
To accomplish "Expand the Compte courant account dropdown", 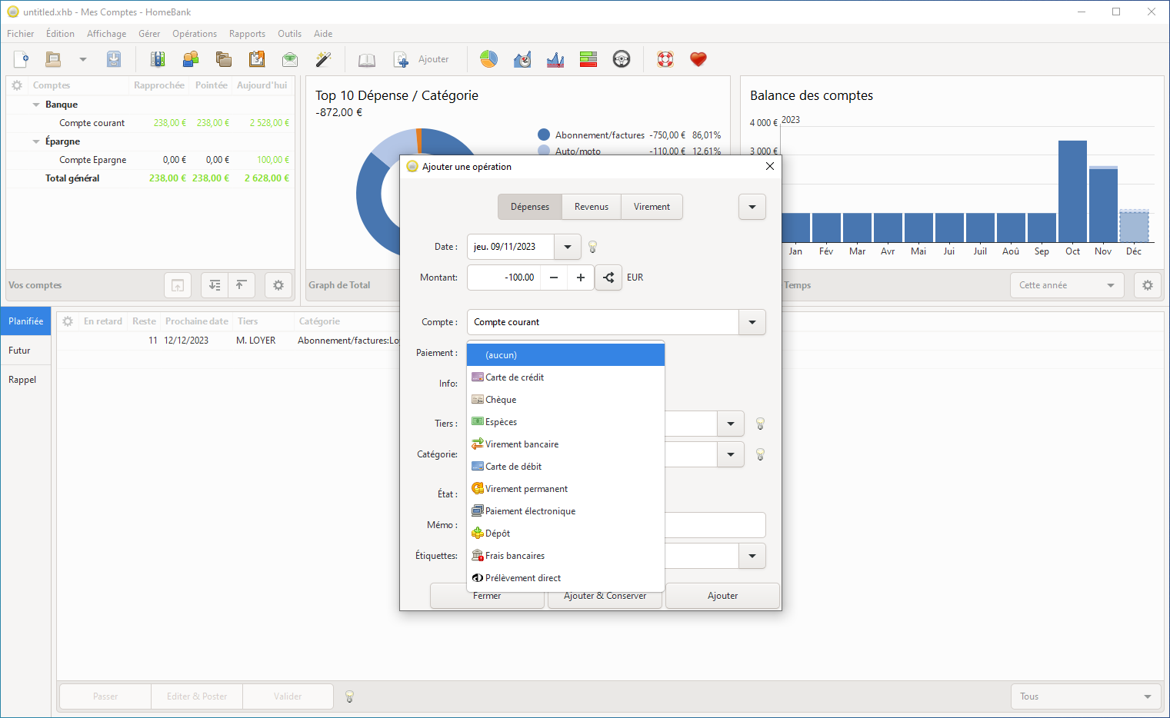I will [x=752, y=322].
